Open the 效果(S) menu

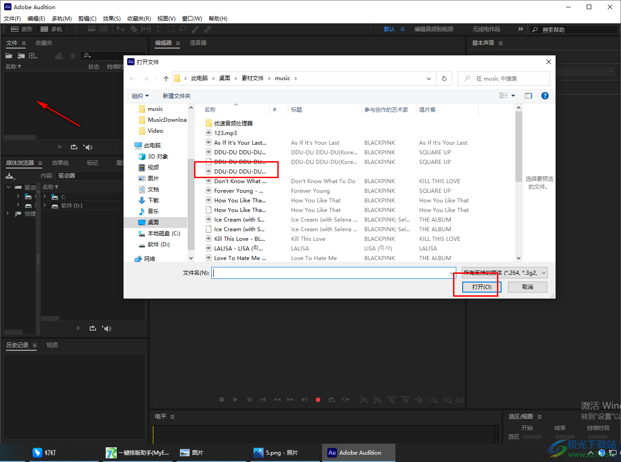click(x=112, y=19)
